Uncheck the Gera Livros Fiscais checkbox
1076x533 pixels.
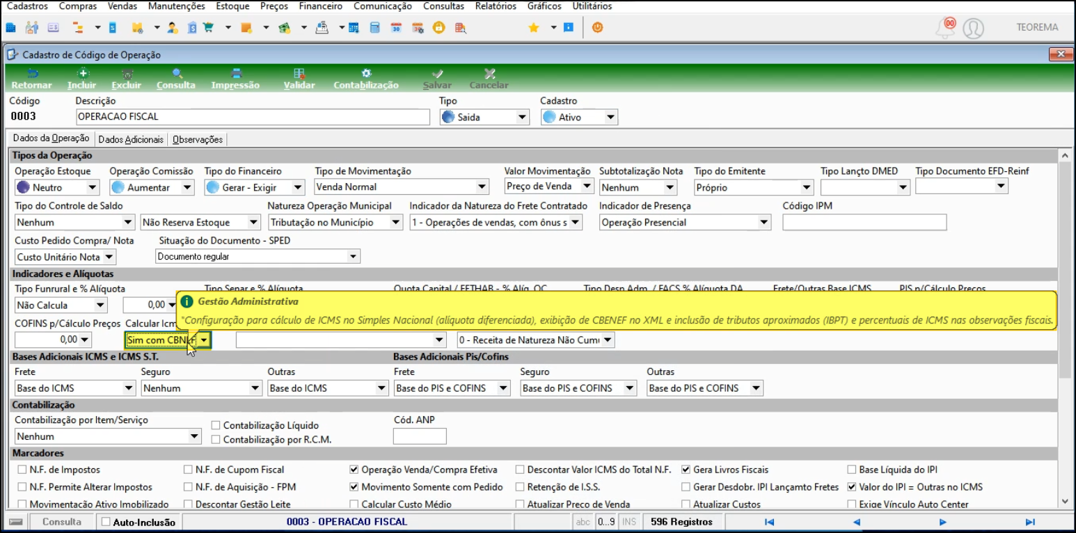[686, 470]
